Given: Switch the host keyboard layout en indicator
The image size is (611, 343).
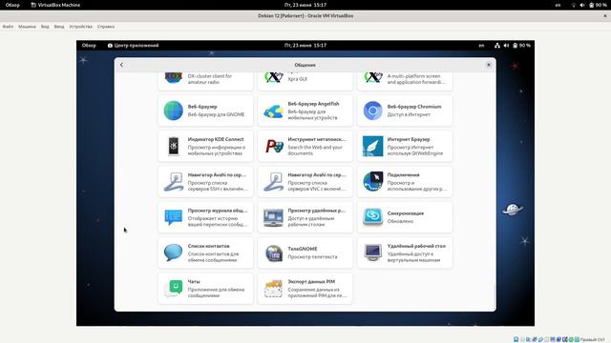Looking at the screenshot, I should [558, 5].
